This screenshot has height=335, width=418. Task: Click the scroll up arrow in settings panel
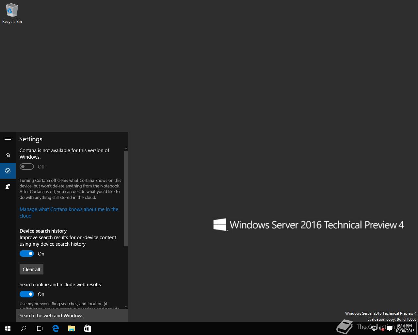point(126,149)
